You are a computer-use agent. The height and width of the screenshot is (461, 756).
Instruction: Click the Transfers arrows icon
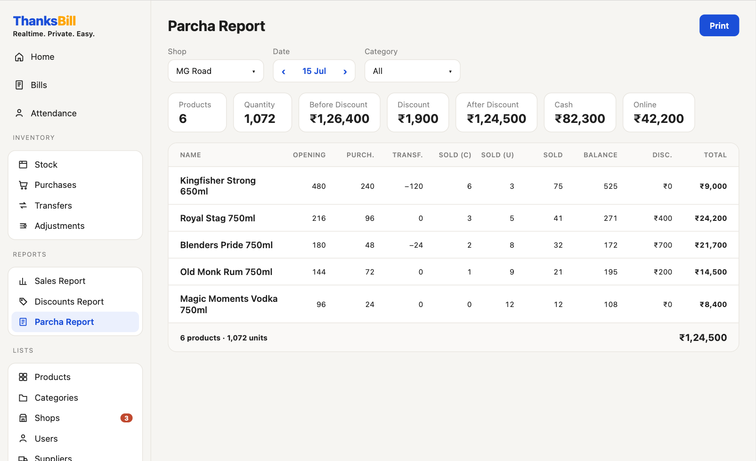[23, 206]
